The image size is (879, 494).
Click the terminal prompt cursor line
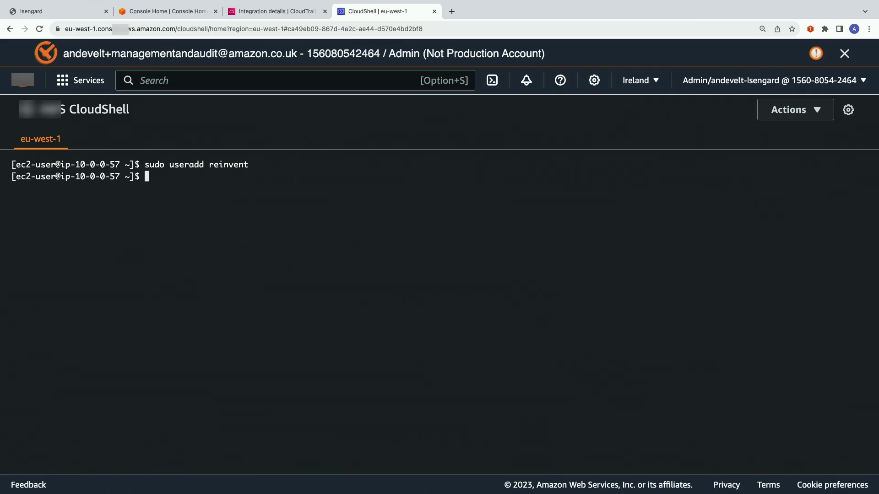tap(80, 177)
